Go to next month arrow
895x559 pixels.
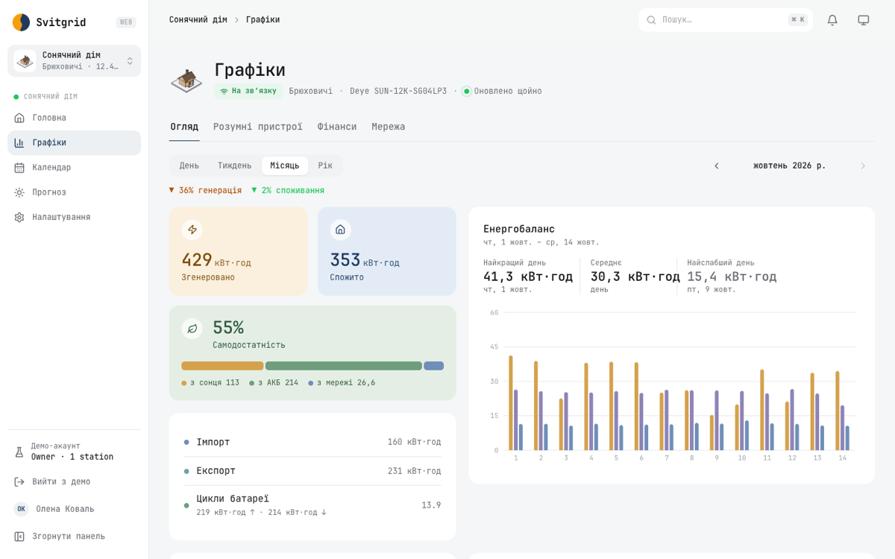(863, 165)
